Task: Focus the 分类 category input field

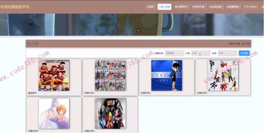Action: pos(201,53)
